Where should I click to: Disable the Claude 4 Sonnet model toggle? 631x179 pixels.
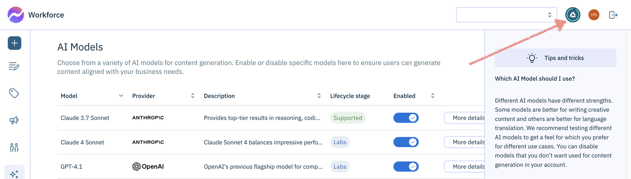406,142
